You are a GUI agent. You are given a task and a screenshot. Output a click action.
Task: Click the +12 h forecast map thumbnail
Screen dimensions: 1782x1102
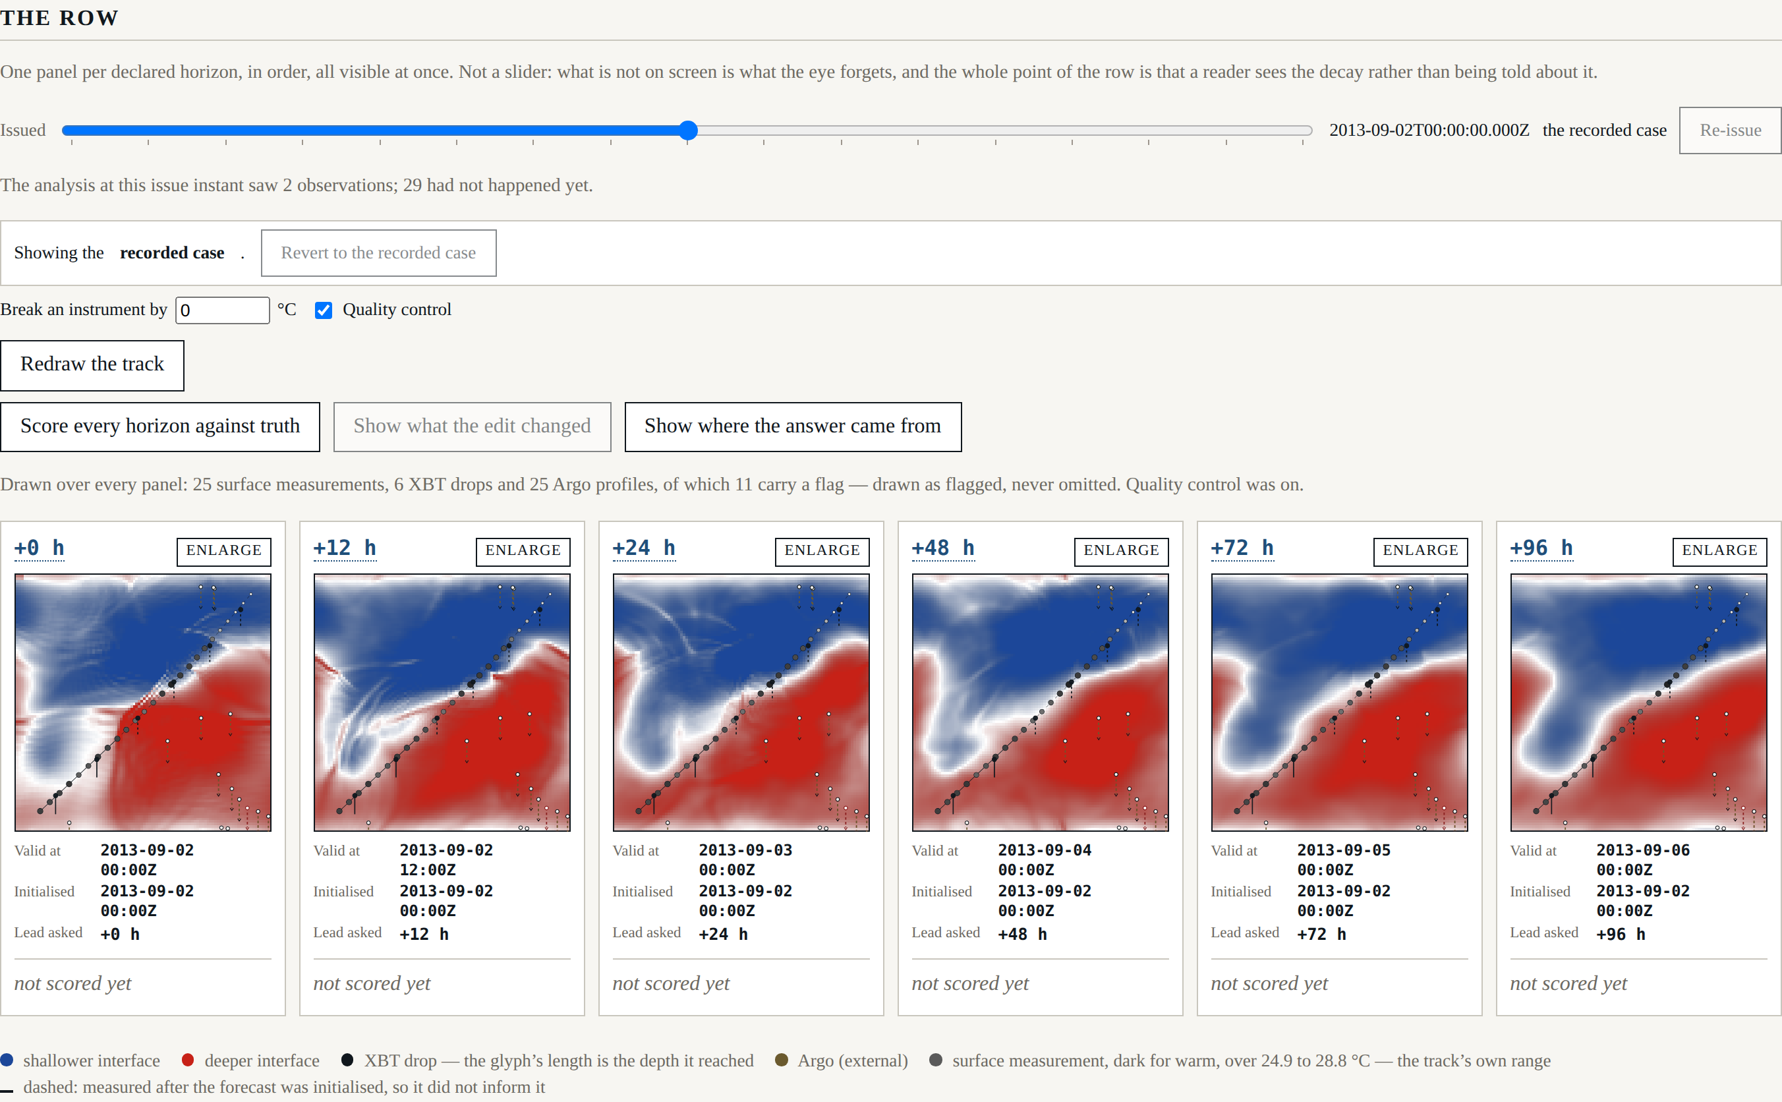[442, 703]
